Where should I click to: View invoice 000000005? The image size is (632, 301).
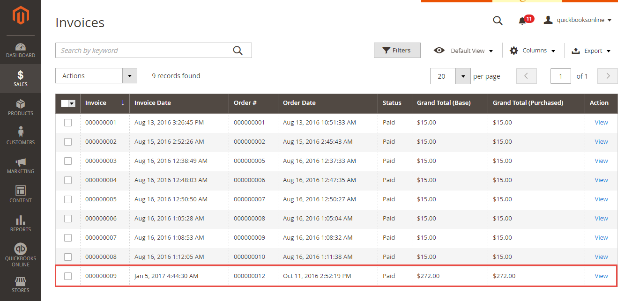tap(601, 199)
